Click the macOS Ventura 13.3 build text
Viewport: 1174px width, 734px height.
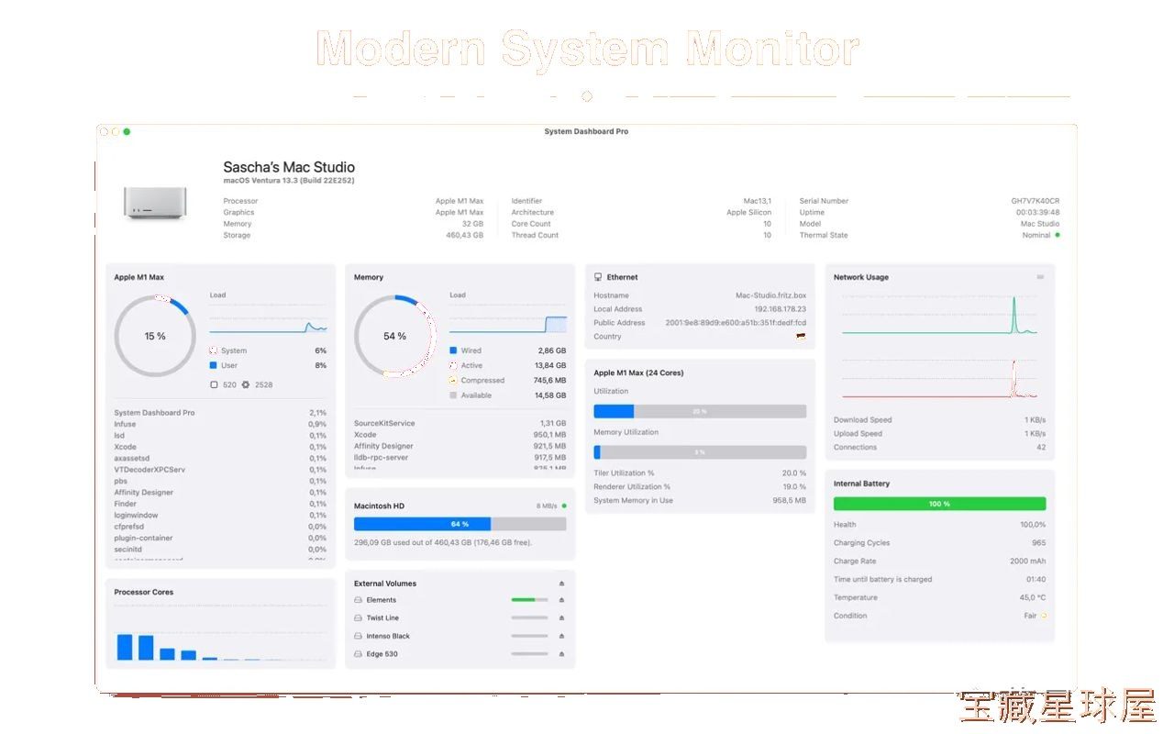click(289, 181)
